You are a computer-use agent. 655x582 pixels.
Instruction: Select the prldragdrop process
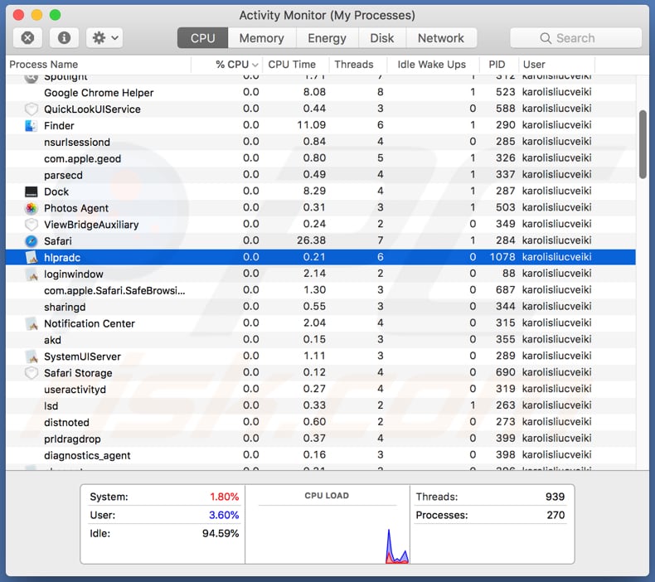pyautogui.click(x=321, y=439)
